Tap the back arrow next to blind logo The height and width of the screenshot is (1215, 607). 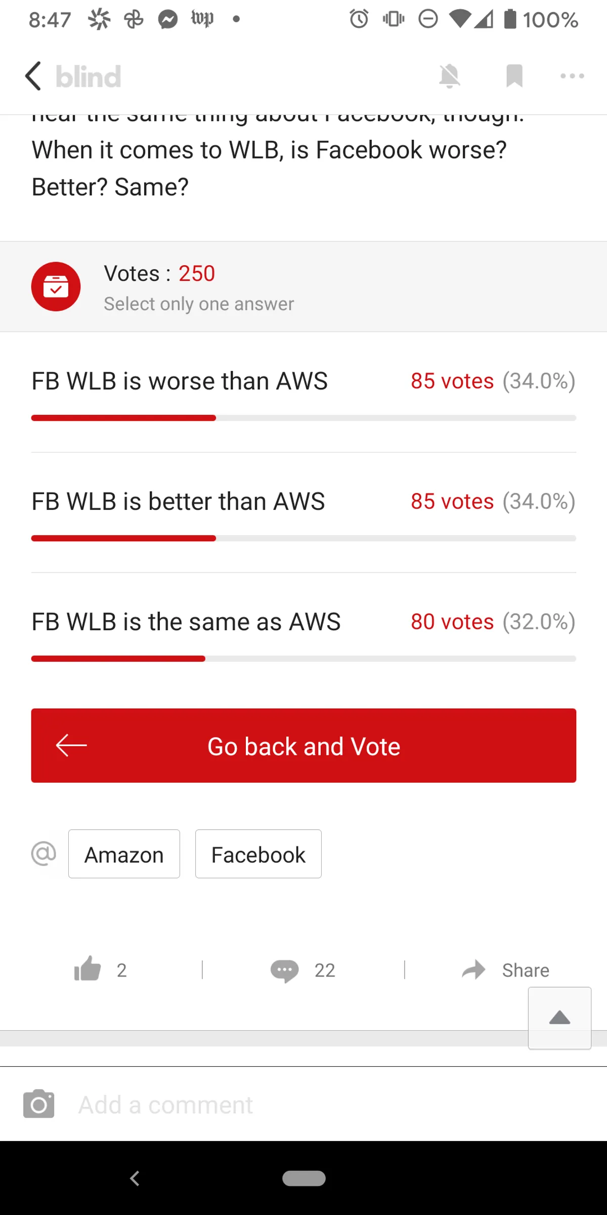[33, 76]
